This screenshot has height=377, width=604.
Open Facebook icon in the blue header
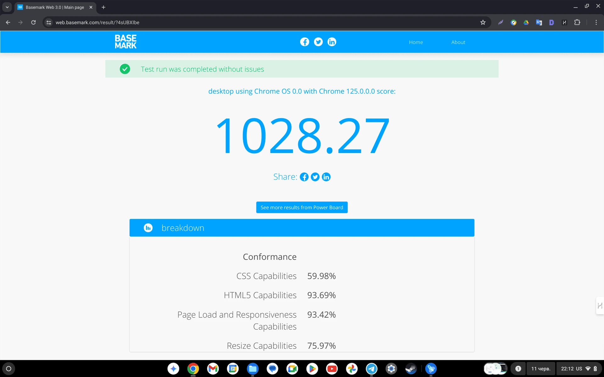pos(305,42)
